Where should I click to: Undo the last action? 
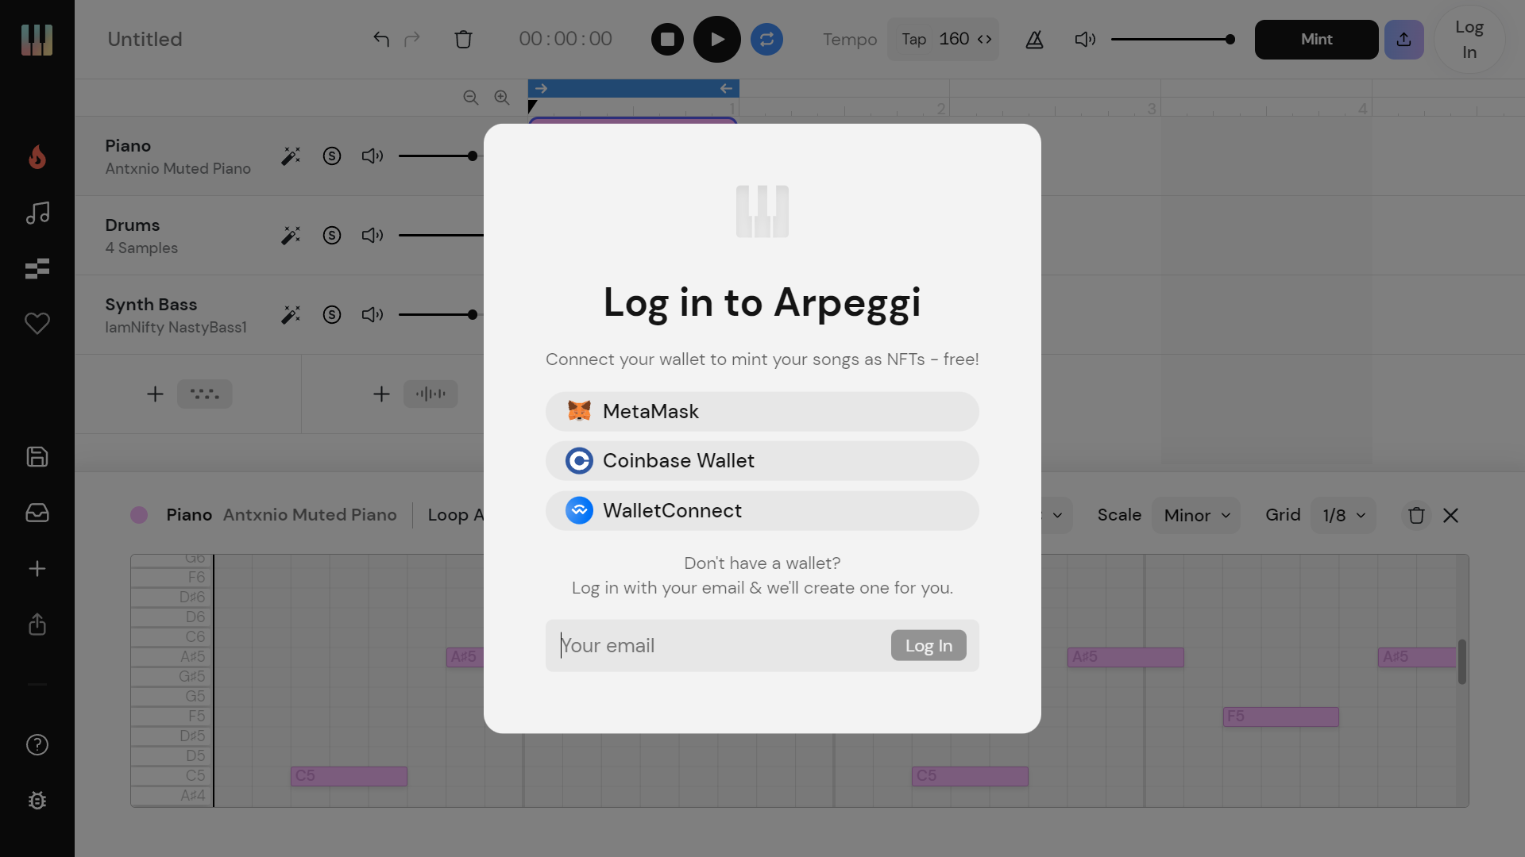point(381,39)
